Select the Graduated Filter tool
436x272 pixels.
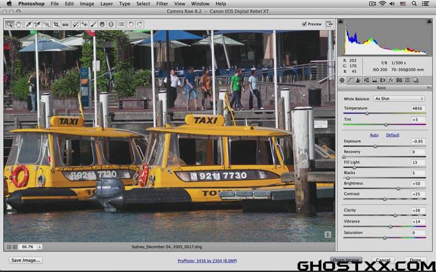tap(102, 24)
